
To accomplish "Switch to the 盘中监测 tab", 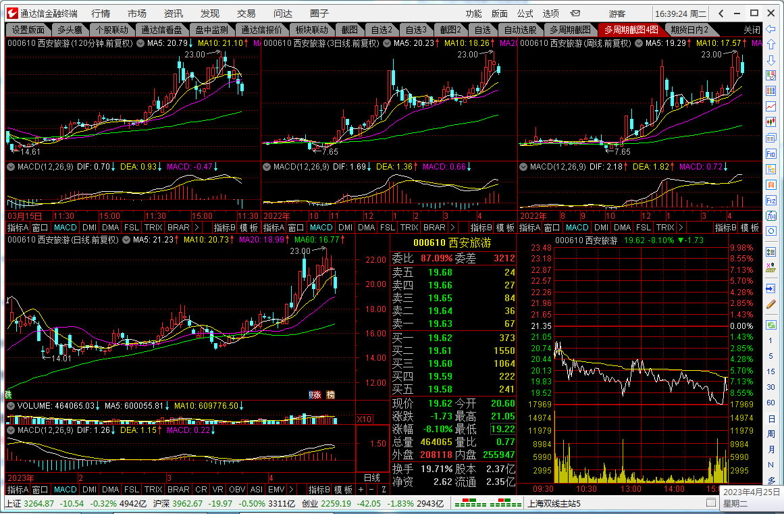I will (211, 30).
